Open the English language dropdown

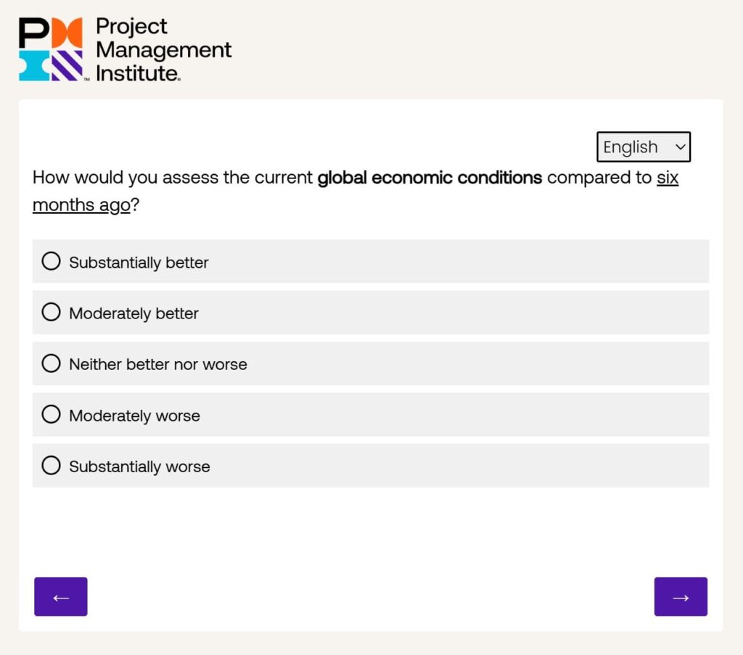643,147
